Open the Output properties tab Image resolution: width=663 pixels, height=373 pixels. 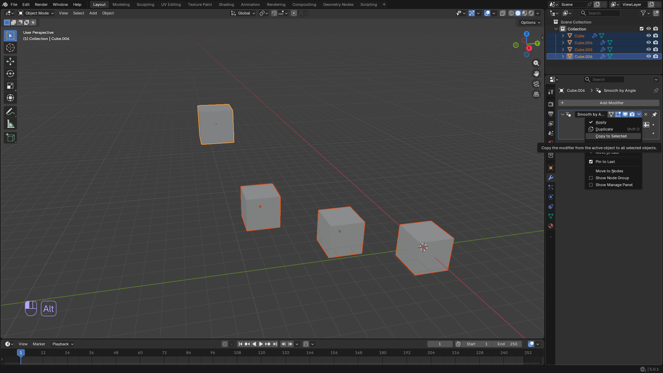click(551, 114)
